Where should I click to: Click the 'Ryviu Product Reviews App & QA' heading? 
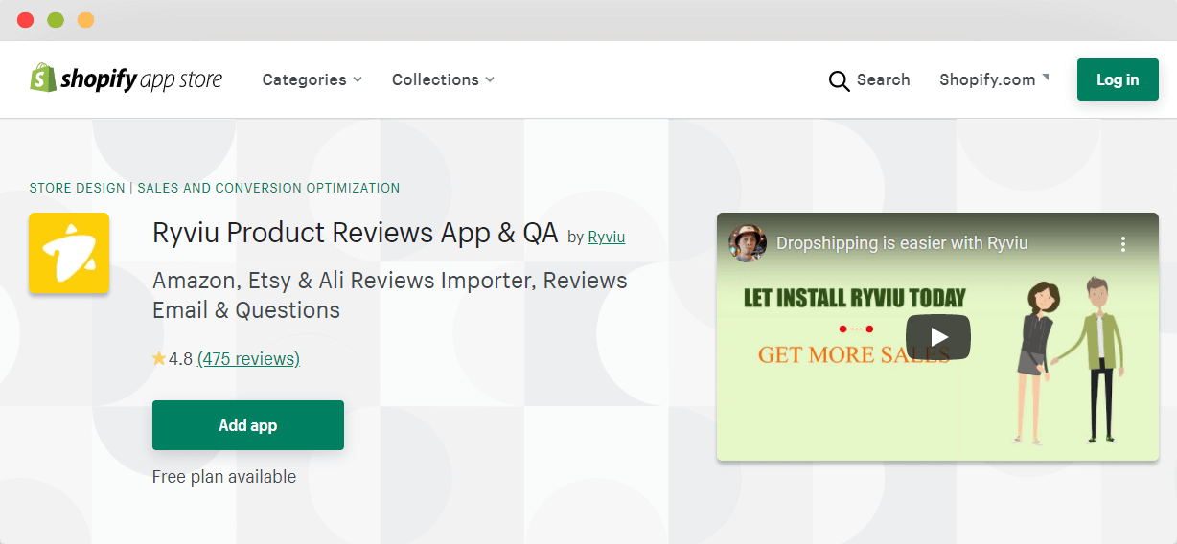coord(356,233)
